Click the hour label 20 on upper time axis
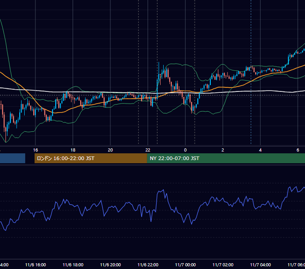305x269 pixels. tap(110, 150)
